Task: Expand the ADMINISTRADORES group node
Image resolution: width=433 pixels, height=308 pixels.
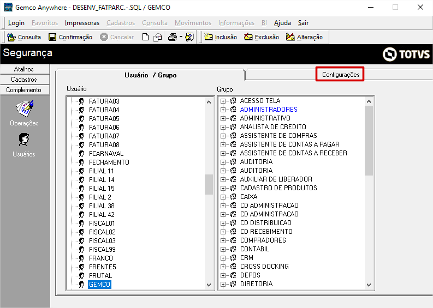Action: (x=223, y=110)
